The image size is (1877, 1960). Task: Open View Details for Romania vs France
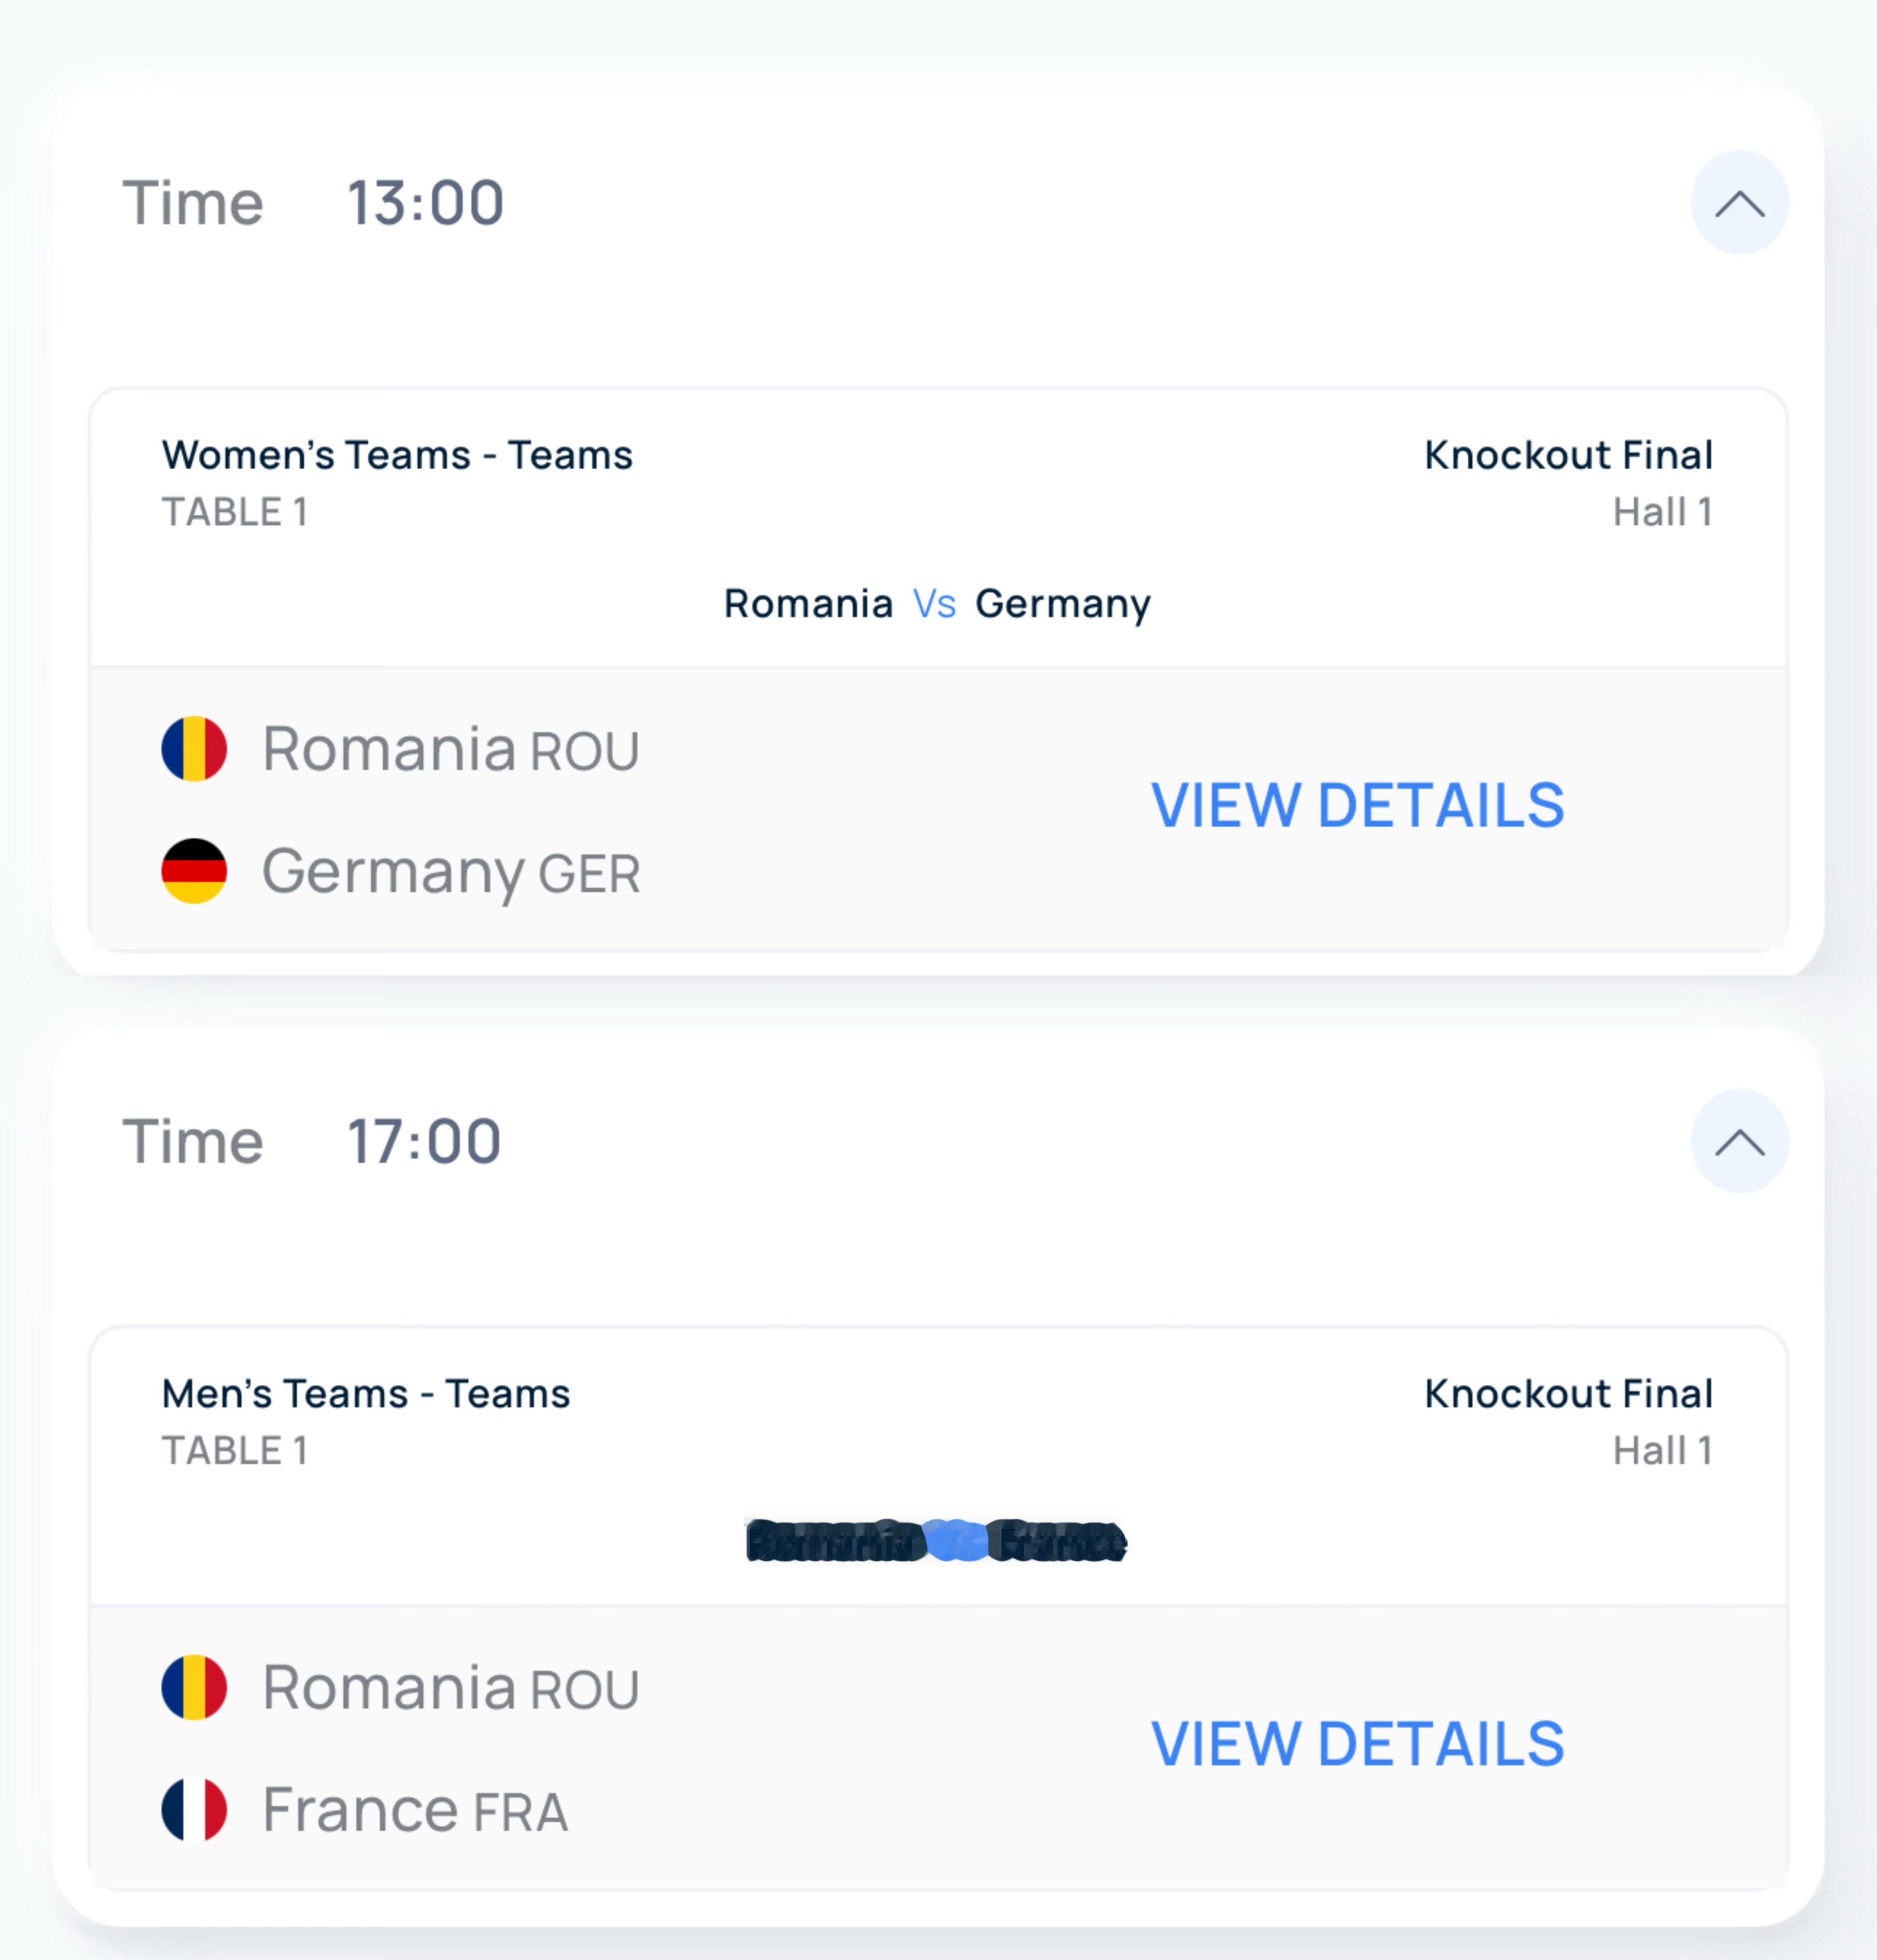[1357, 1744]
